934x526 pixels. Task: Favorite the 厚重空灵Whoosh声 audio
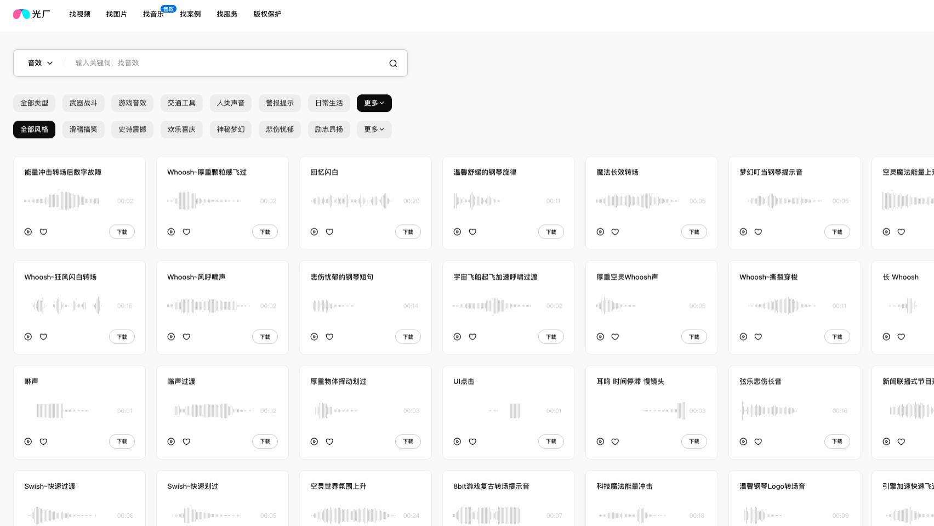(615, 337)
